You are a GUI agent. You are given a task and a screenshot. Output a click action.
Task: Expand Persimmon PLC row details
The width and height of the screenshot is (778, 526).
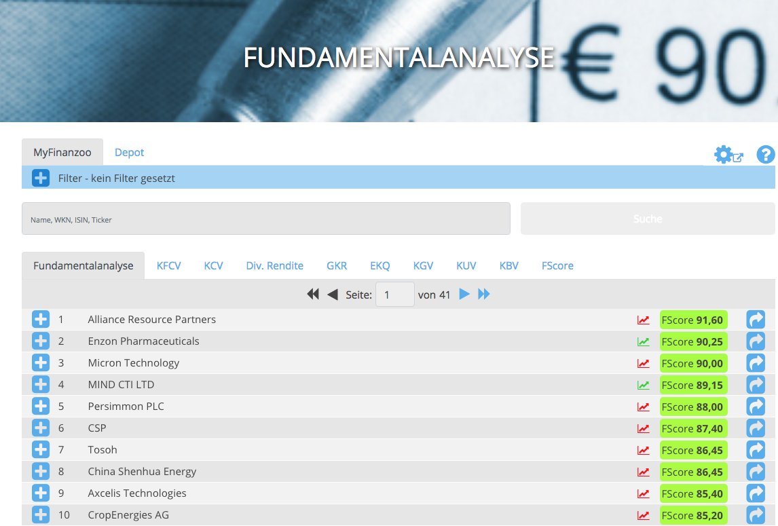(x=41, y=407)
